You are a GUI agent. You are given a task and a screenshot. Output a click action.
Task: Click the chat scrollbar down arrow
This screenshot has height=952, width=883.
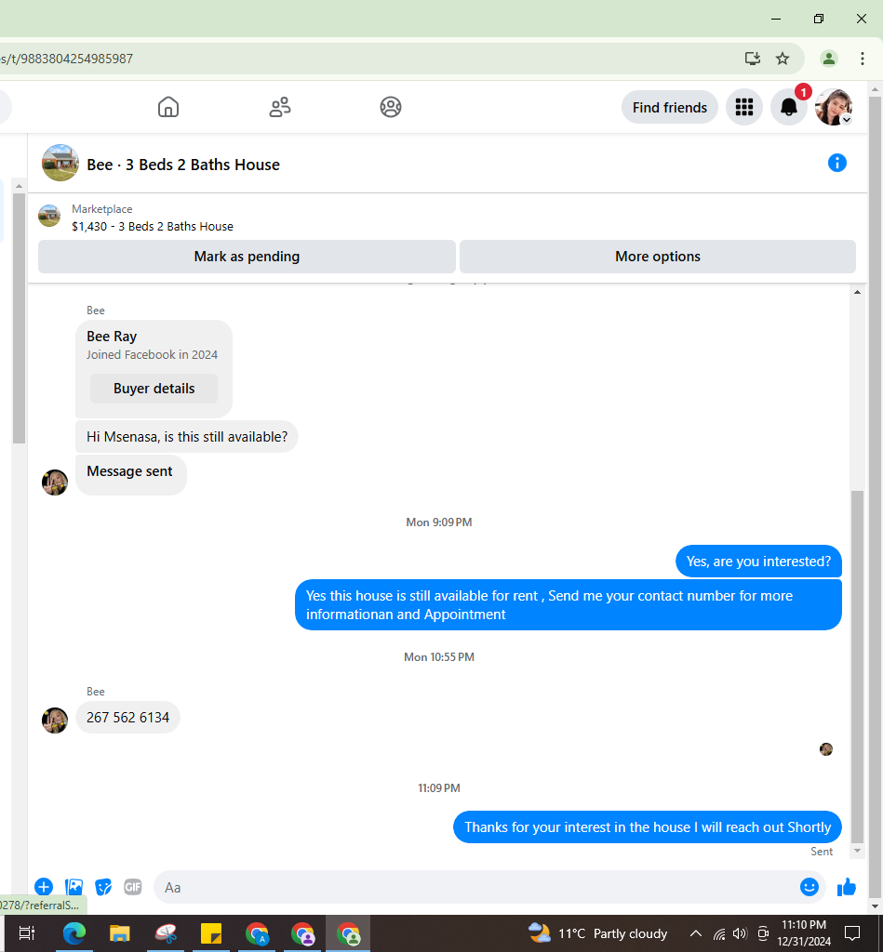tap(858, 851)
